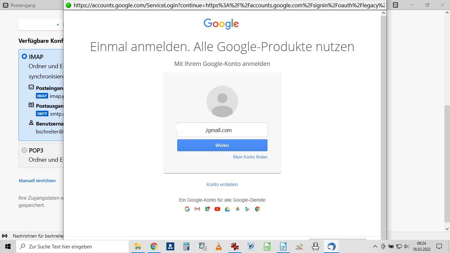The image size is (450, 253).
Task: Select the IMAP configuration radio button
Action: [24, 57]
